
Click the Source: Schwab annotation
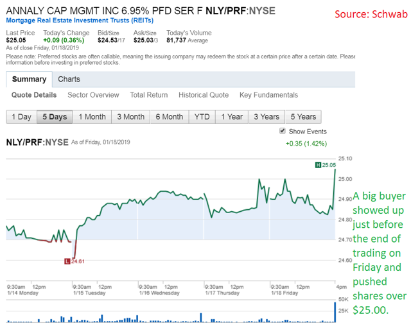coord(371,14)
